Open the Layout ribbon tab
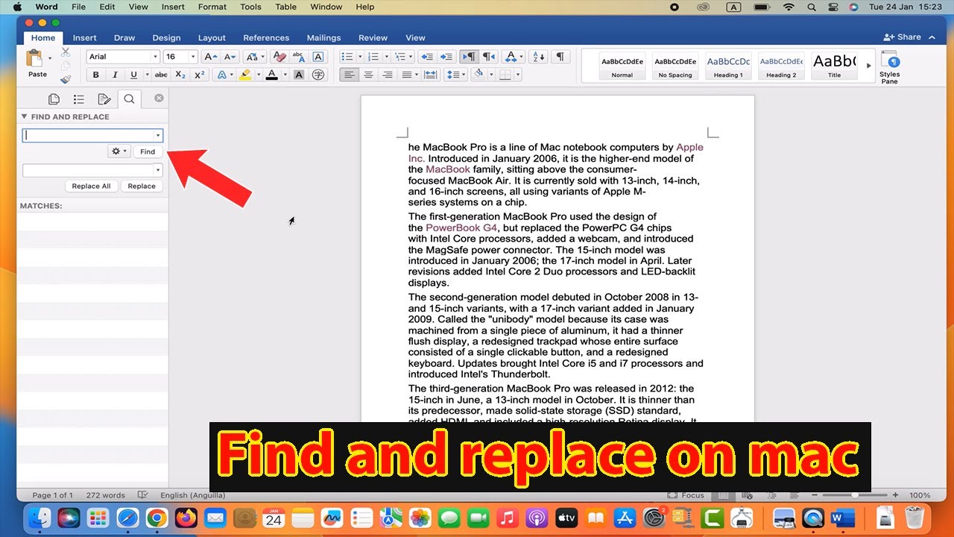Viewport: 954px width, 537px height. [212, 37]
